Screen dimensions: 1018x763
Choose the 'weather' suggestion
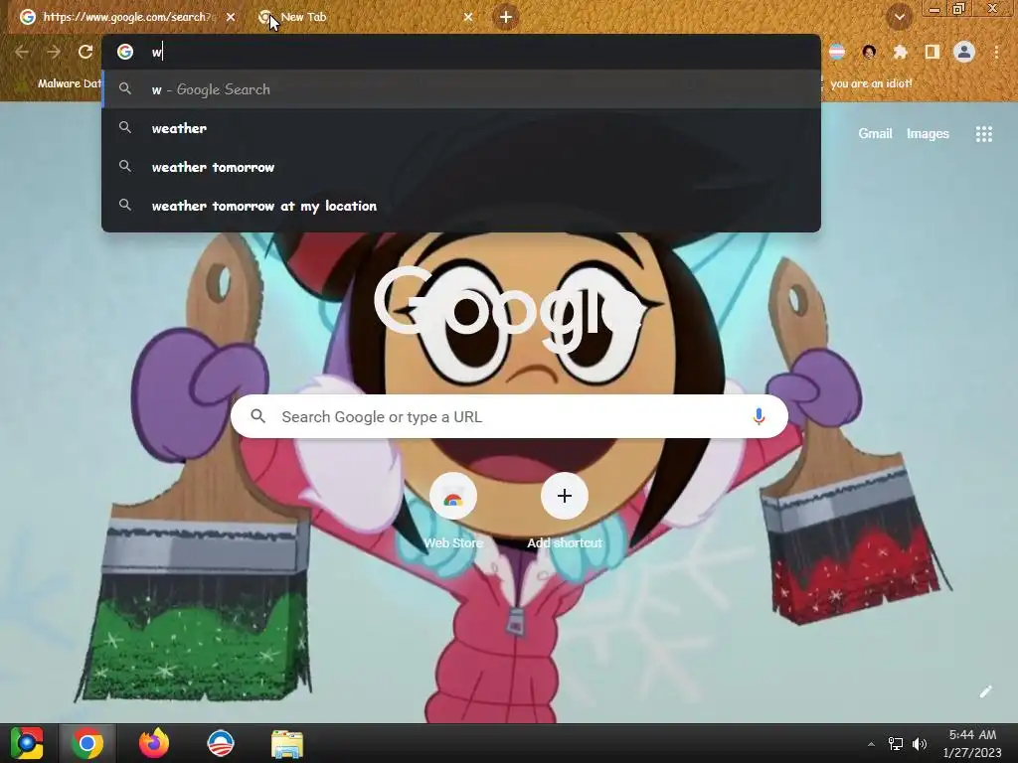click(461, 128)
